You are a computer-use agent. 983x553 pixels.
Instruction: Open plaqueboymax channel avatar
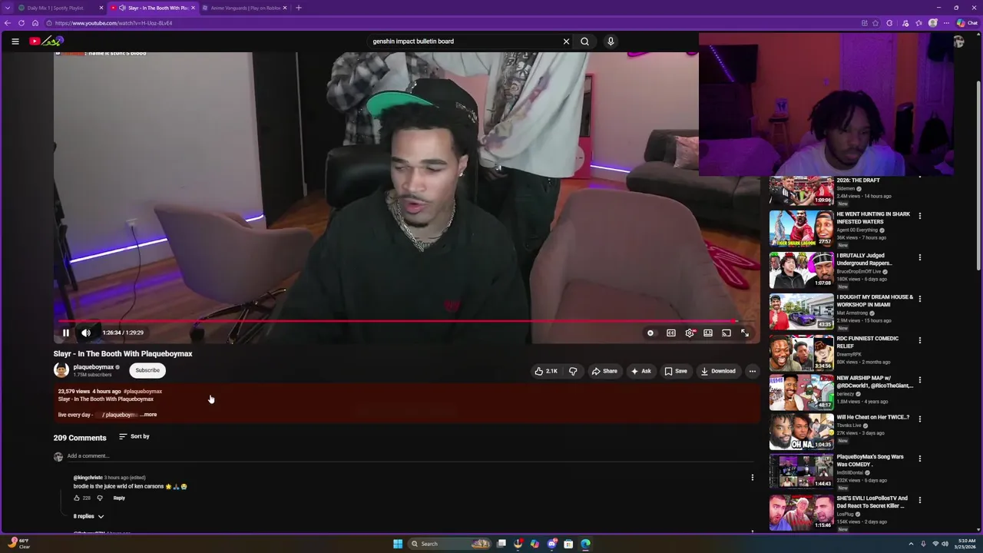pyautogui.click(x=61, y=370)
